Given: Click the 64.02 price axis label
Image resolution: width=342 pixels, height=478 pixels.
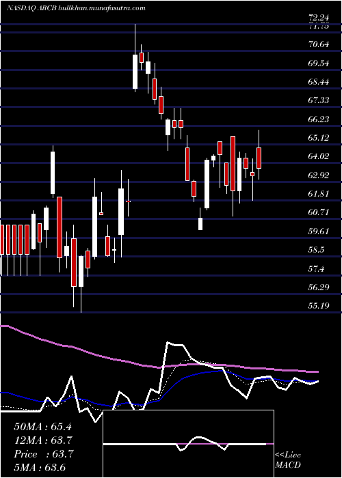Looking at the screenshot, I should (x=319, y=156).
